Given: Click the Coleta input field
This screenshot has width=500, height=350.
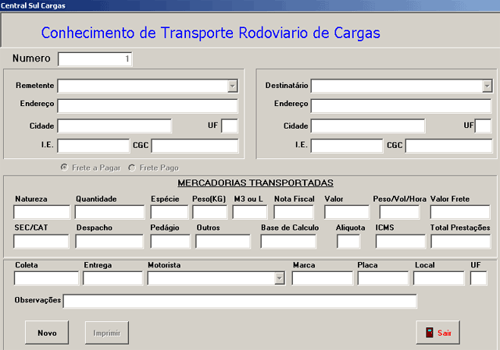Looking at the screenshot, I should pyautogui.click(x=46, y=278).
